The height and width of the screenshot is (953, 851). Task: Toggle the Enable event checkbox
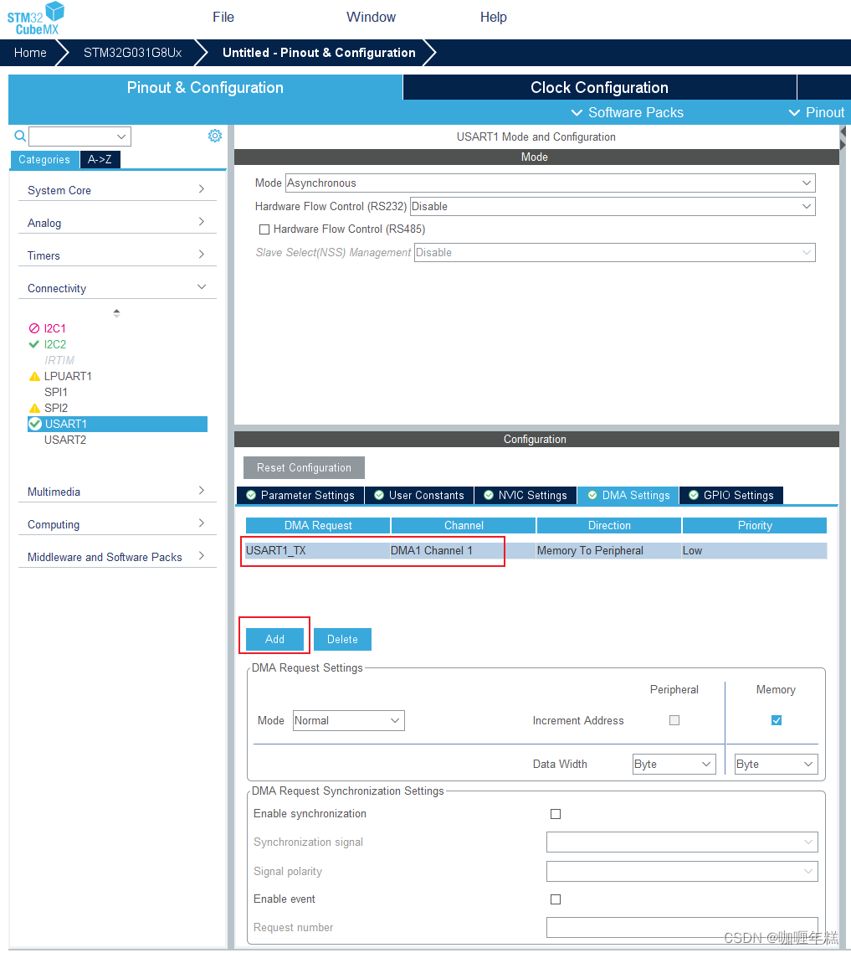point(555,899)
